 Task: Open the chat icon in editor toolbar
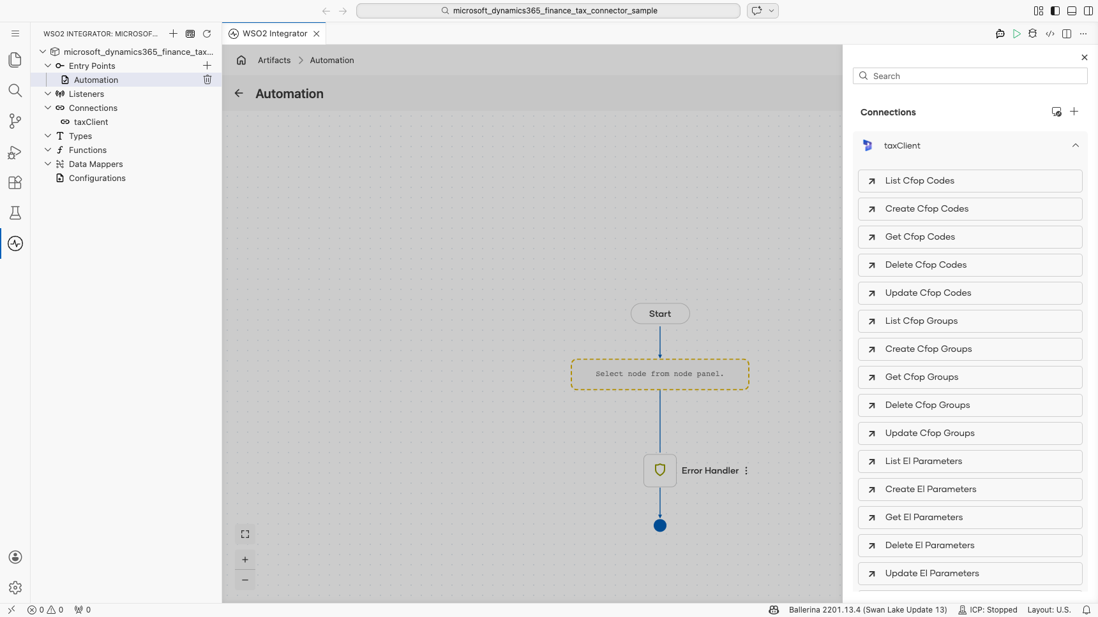1000,34
